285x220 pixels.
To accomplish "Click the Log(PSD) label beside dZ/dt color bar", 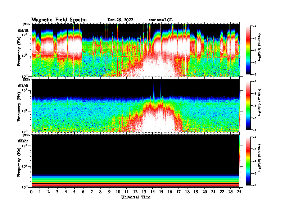I will (259, 158).
